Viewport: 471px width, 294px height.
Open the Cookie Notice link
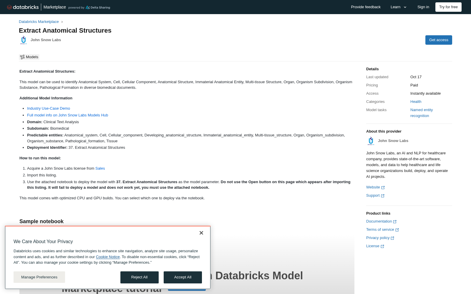pos(108,257)
